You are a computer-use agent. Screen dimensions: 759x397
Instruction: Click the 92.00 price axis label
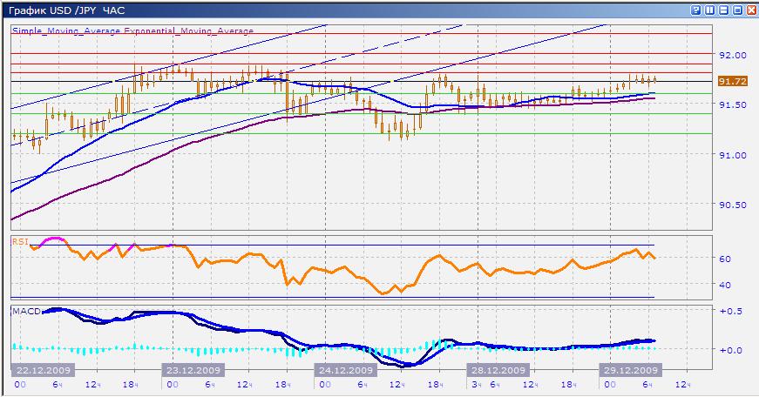734,54
